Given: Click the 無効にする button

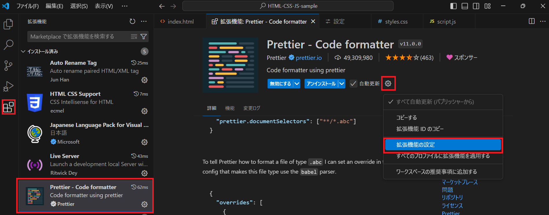Looking at the screenshot, I should pyautogui.click(x=280, y=84).
